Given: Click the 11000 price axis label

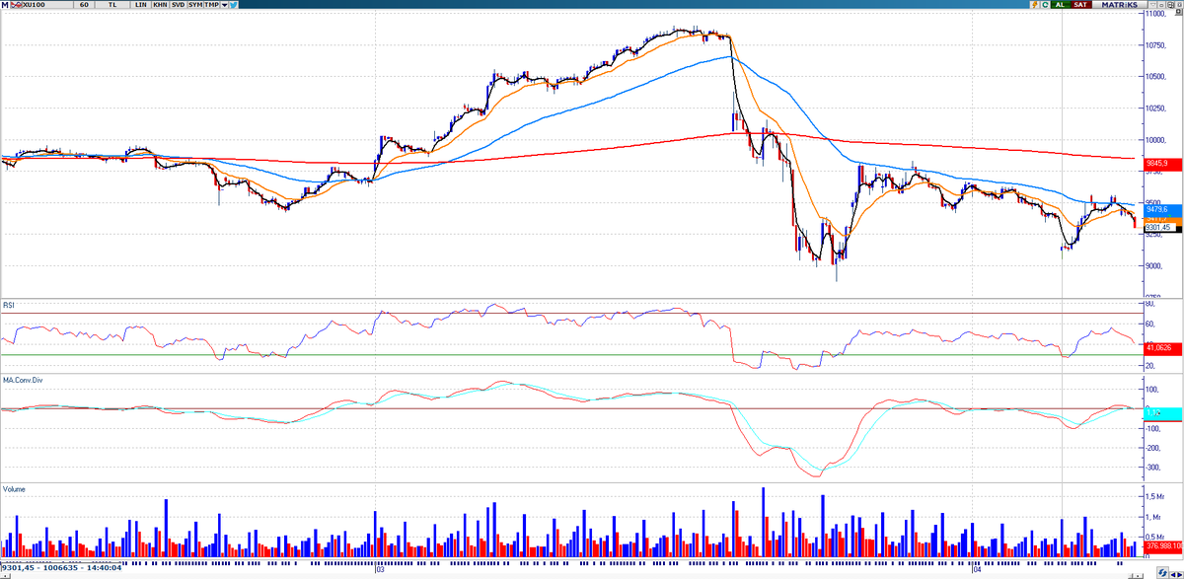Looking at the screenshot, I should click(x=1158, y=14).
